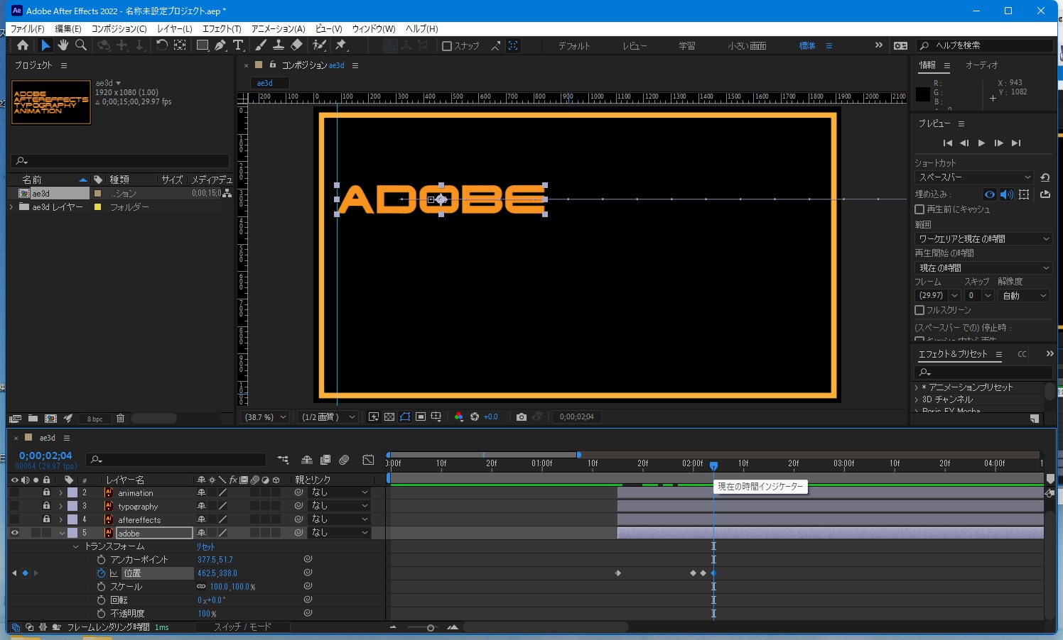Enable the full screen checkbox
Image resolution: width=1063 pixels, height=640 pixels.
(x=919, y=310)
